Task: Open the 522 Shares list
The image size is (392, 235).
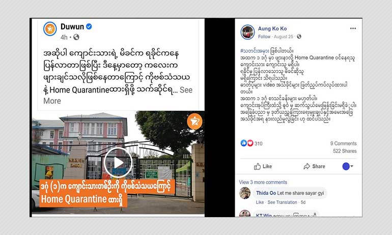Action: tap(345, 151)
